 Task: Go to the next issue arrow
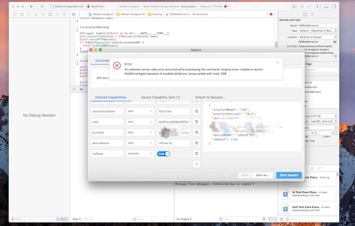click(x=275, y=14)
